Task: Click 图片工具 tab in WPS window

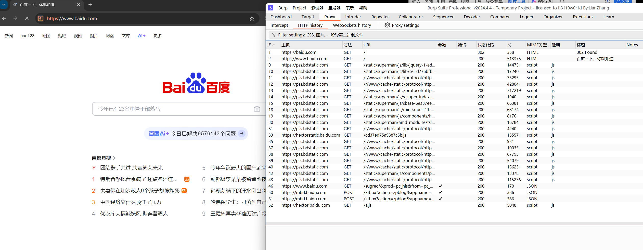Action: click(517, 2)
